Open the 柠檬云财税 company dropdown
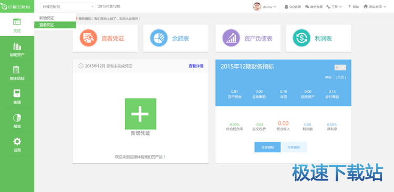The height and width of the screenshot is (192, 394). [x=68, y=7]
